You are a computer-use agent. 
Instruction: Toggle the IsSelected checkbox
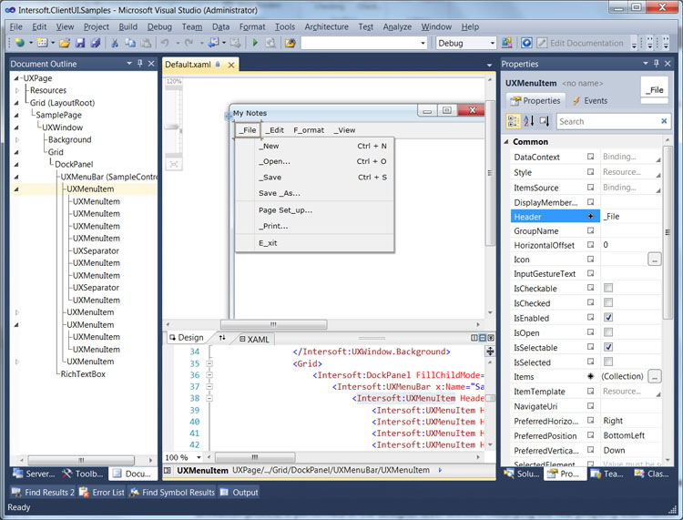(608, 362)
